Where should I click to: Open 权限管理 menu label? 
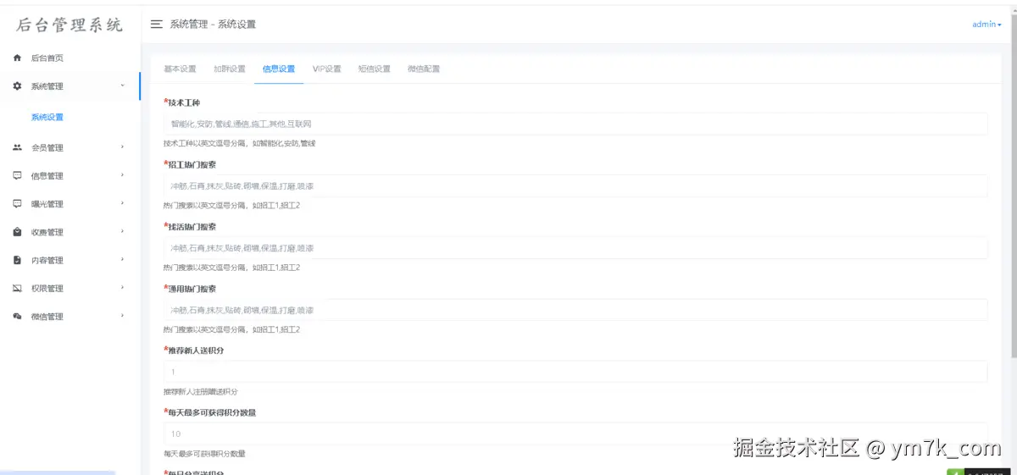coord(47,289)
